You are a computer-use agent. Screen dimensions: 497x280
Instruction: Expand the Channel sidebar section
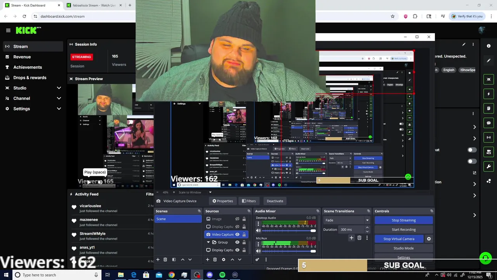(59, 98)
